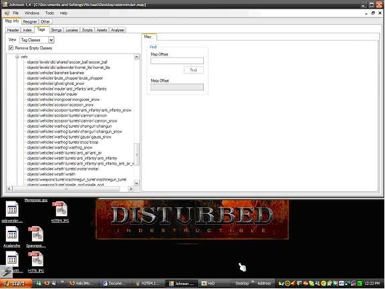Select wraith turrets mortar\mortar tag

pyautogui.click(x=63, y=169)
